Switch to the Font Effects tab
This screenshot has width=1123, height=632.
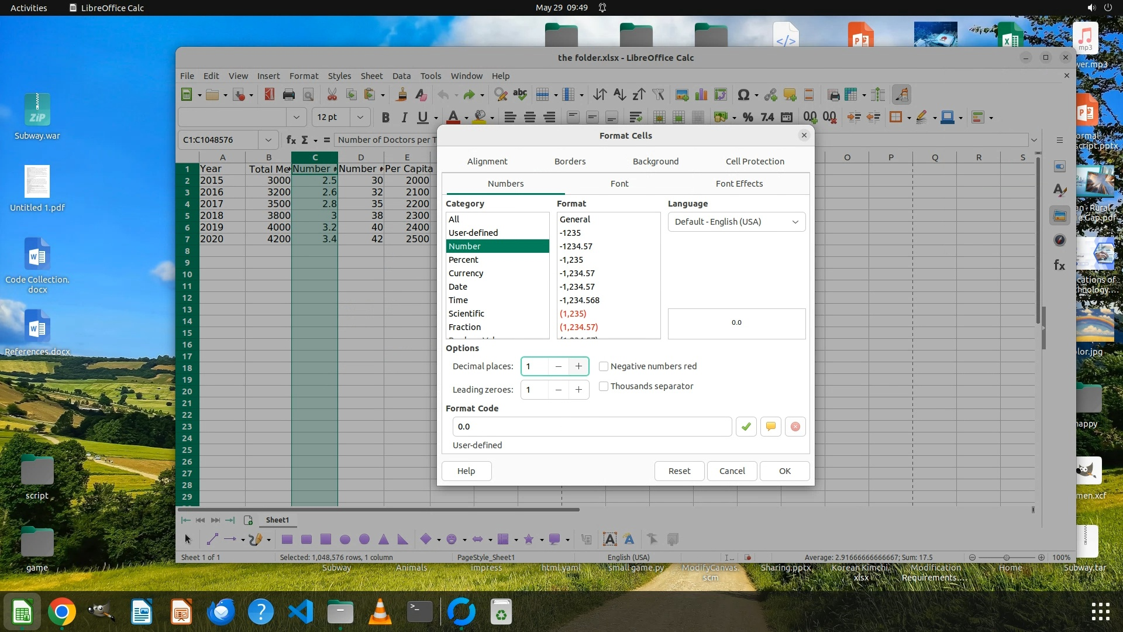(x=739, y=184)
